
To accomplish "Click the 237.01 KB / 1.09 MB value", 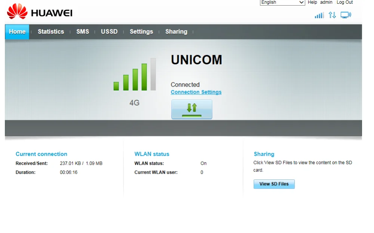I will pyautogui.click(x=81, y=163).
